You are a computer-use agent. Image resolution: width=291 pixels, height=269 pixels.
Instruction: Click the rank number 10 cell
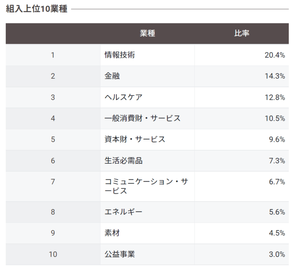point(53,254)
